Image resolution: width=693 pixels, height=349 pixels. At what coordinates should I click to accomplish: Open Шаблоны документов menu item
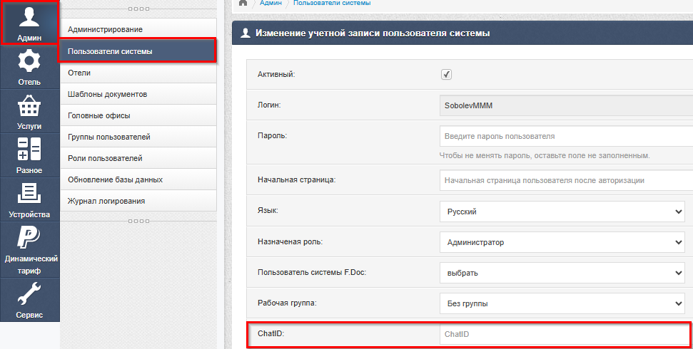click(138, 94)
